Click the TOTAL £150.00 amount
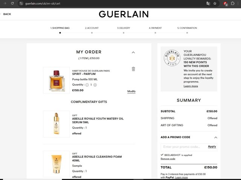241x180 pixels. 211,168
